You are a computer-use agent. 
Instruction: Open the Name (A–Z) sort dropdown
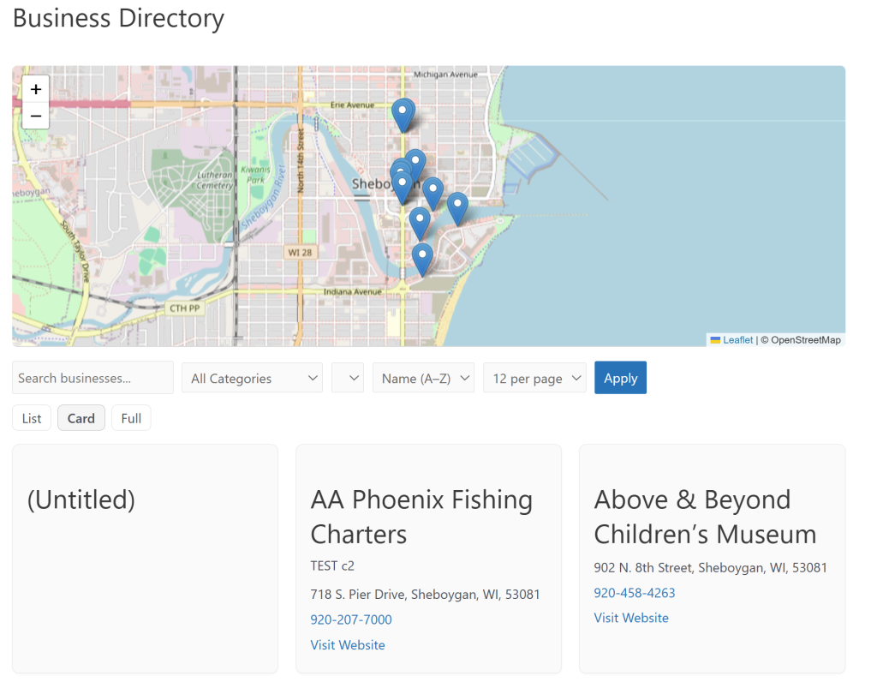click(x=423, y=377)
